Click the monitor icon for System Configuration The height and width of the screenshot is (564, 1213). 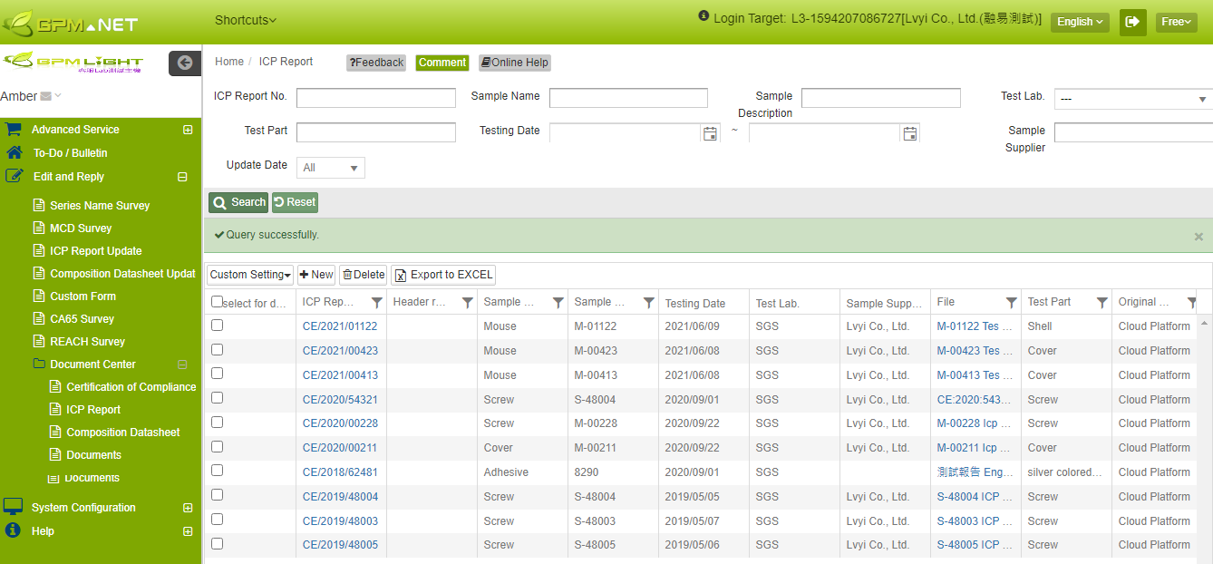(x=13, y=507)
